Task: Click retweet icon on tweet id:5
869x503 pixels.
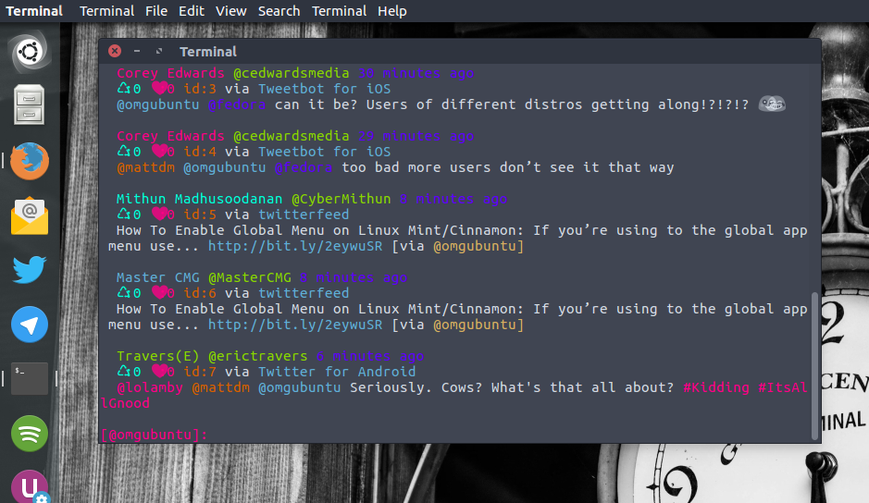Action: tap(123, 214)
